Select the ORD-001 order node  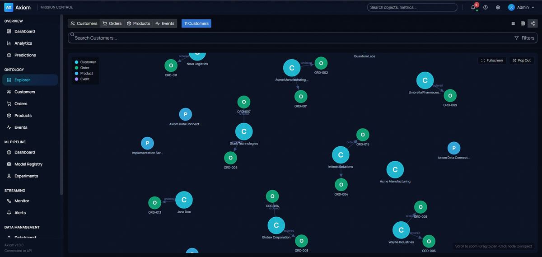301,97
